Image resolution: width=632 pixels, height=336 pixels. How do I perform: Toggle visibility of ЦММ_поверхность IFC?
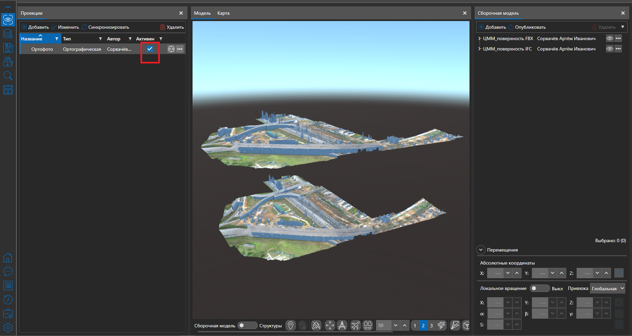coord(610,49)
